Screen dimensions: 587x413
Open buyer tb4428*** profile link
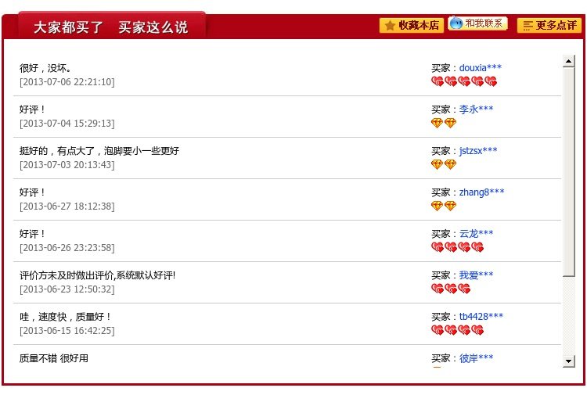coord(481,317)
